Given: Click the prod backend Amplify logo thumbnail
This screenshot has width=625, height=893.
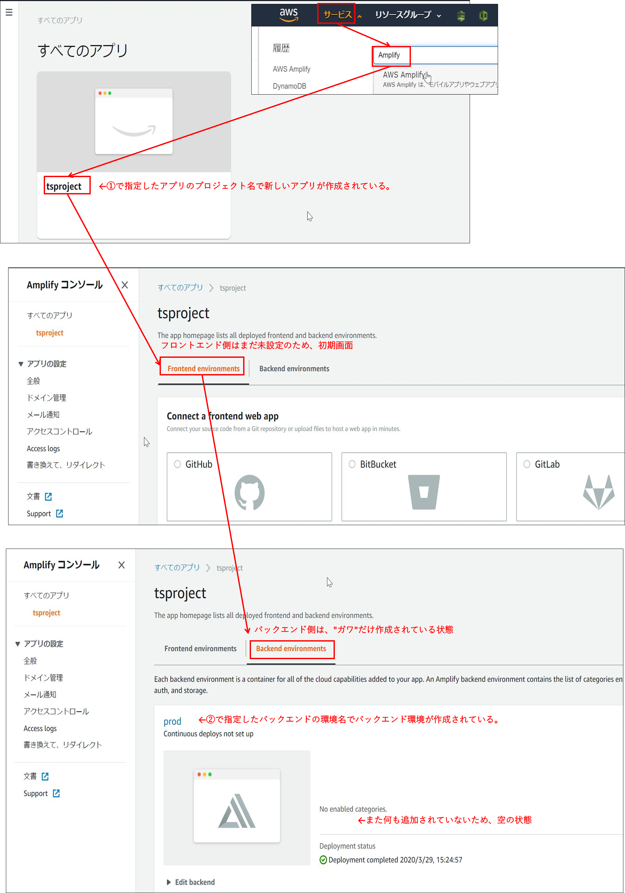Looking at the screenshot, I should [x=237, y=808].
